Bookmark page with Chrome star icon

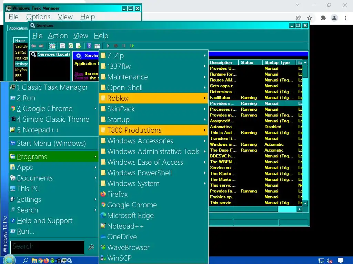tap(310, 18)
